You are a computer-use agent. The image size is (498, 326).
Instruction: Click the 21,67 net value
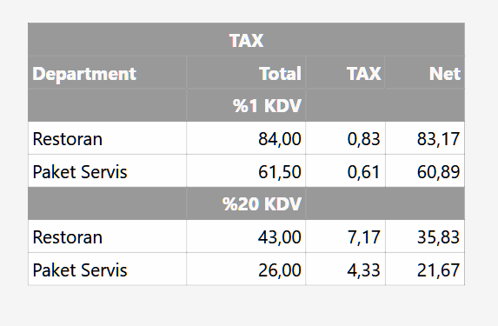click(438, 270)
